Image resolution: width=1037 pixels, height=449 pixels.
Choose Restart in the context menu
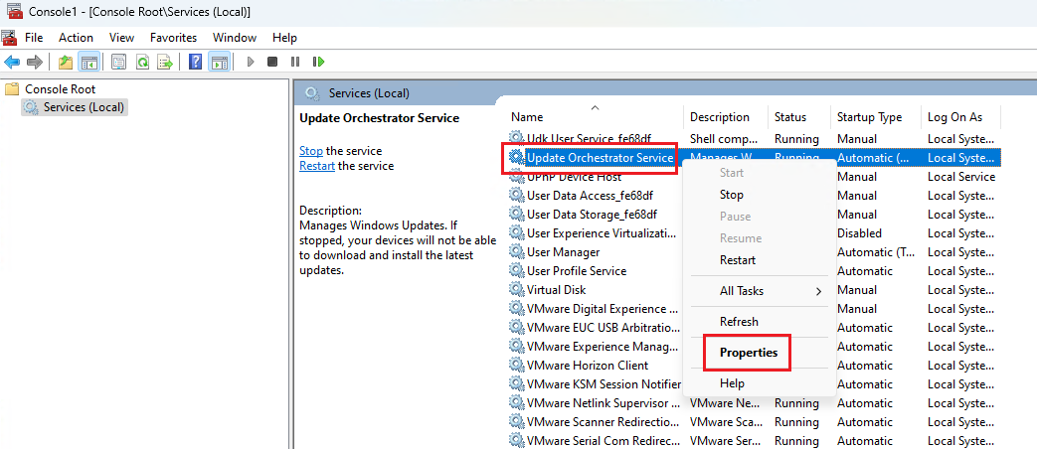coord(738,260)
